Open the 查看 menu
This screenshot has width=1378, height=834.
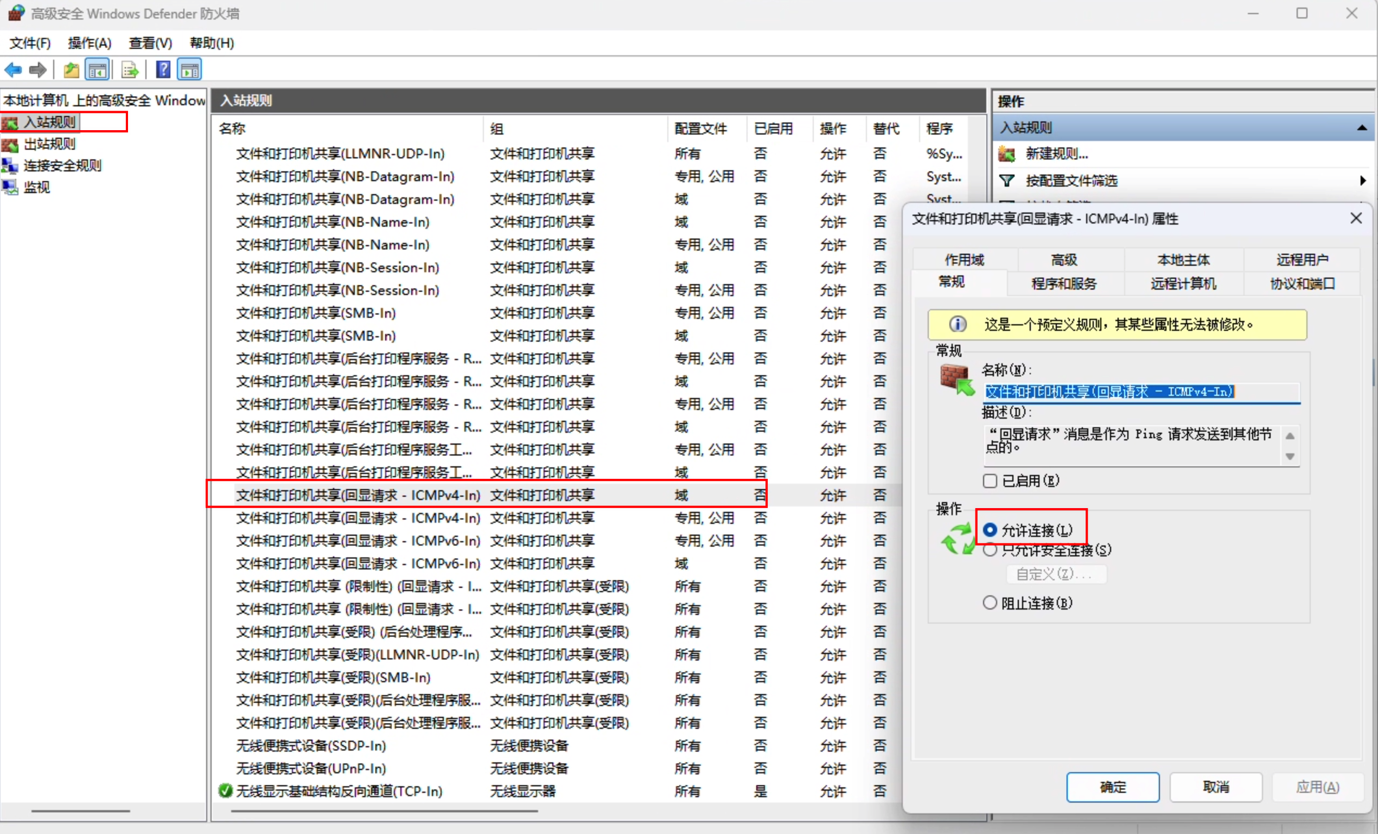[149, 43]
